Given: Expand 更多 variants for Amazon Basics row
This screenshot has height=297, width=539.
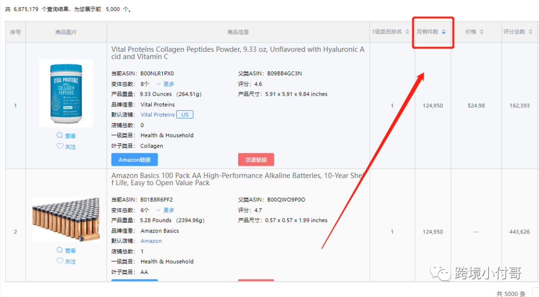Looking at the screenshot, I should click(x=165, y=210).
